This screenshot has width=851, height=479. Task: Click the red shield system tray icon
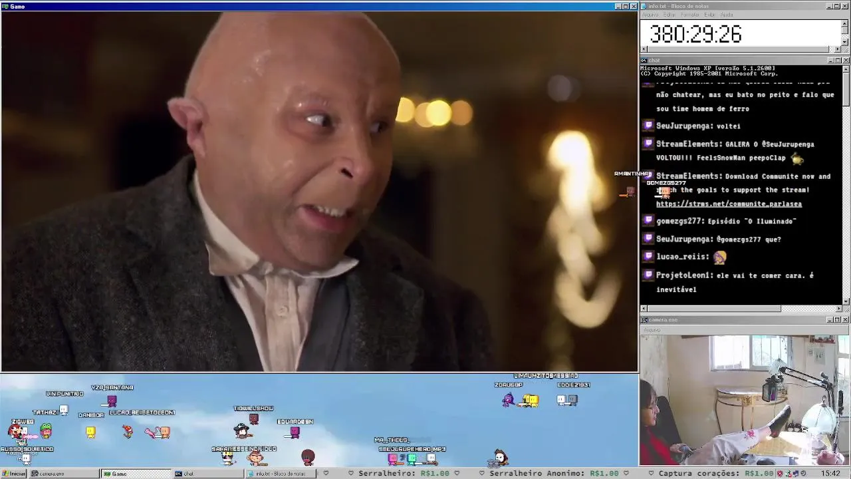[781, 474]
